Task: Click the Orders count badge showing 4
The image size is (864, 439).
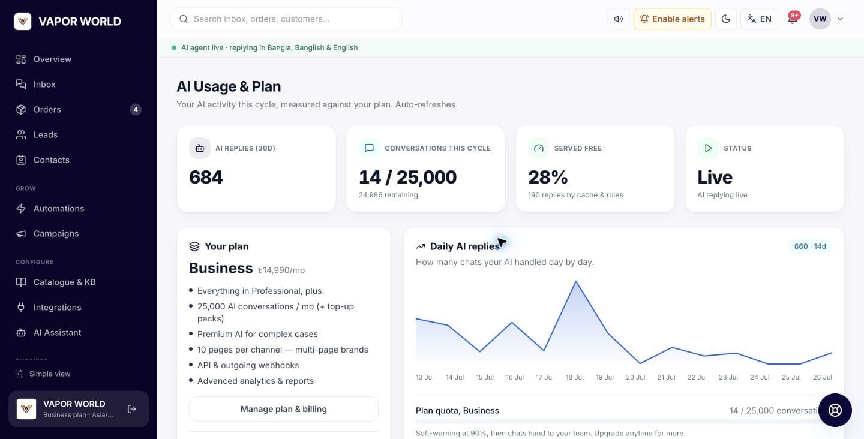Action: tap(136, 109)
